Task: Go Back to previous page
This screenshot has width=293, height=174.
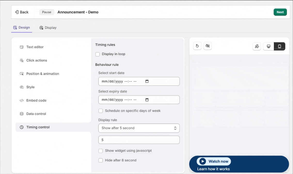Action: (22, 12)
